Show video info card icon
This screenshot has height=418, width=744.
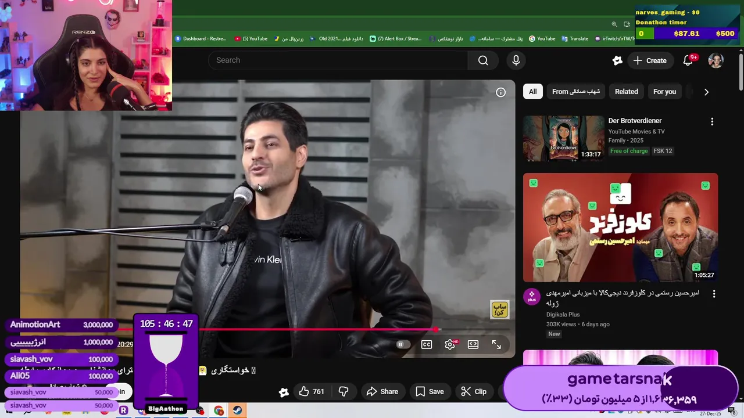point(500,92)
